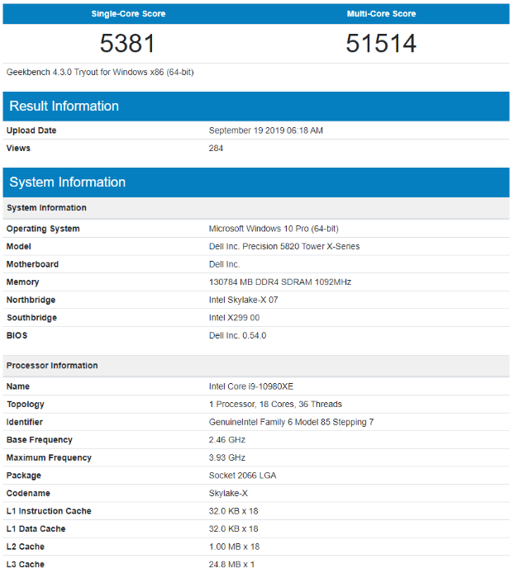Click Intel Core i9-10980XE processor name
This screenshot has width=514, height=573.
251,386
